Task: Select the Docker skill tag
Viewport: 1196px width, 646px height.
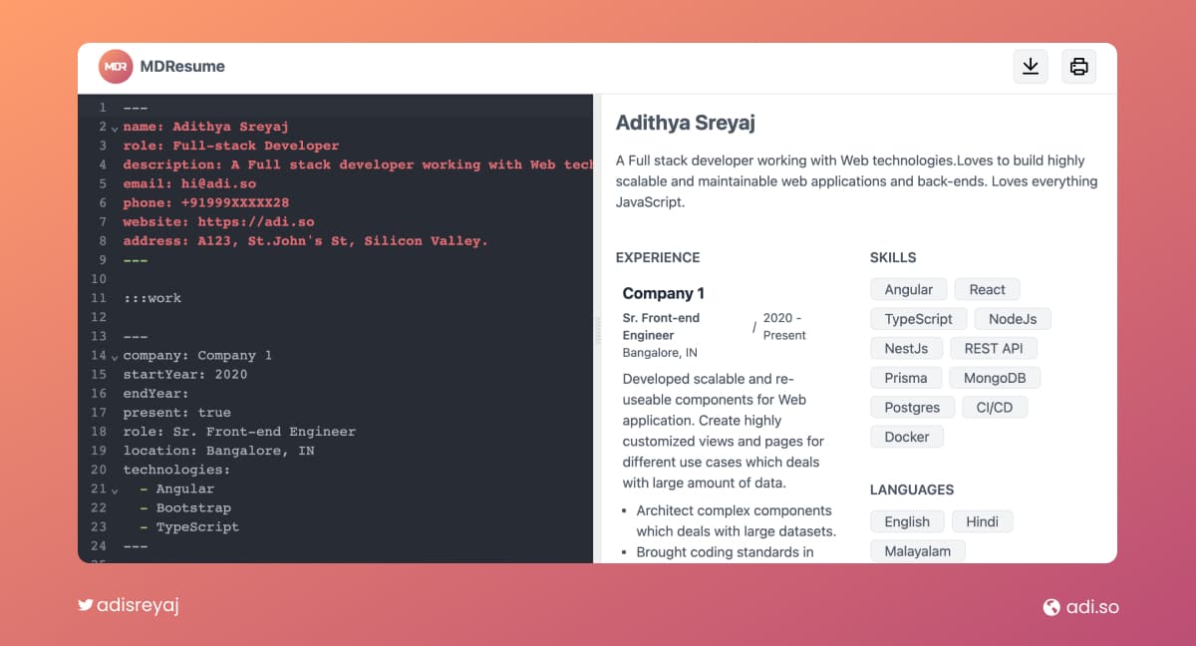Action: [x=906, y=437]
